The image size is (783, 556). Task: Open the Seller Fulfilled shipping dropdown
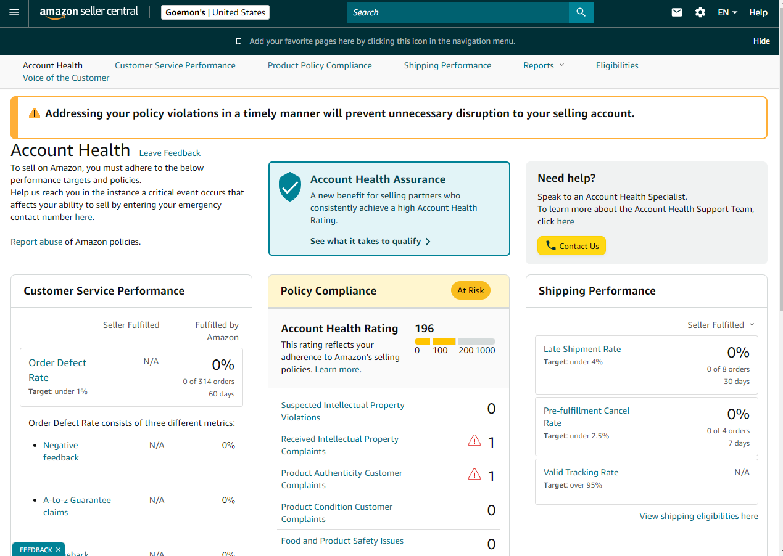[721, 325]
